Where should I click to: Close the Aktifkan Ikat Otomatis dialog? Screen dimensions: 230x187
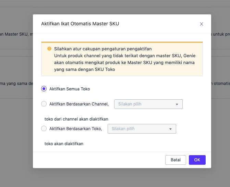[202, 24]
